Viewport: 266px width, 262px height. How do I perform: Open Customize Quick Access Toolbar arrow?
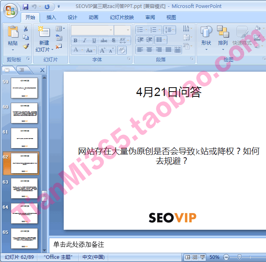pos(59,7)
